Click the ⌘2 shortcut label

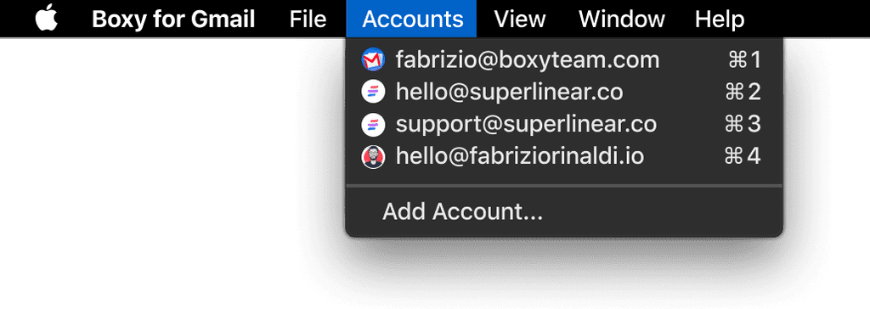[x=743, y=92]
